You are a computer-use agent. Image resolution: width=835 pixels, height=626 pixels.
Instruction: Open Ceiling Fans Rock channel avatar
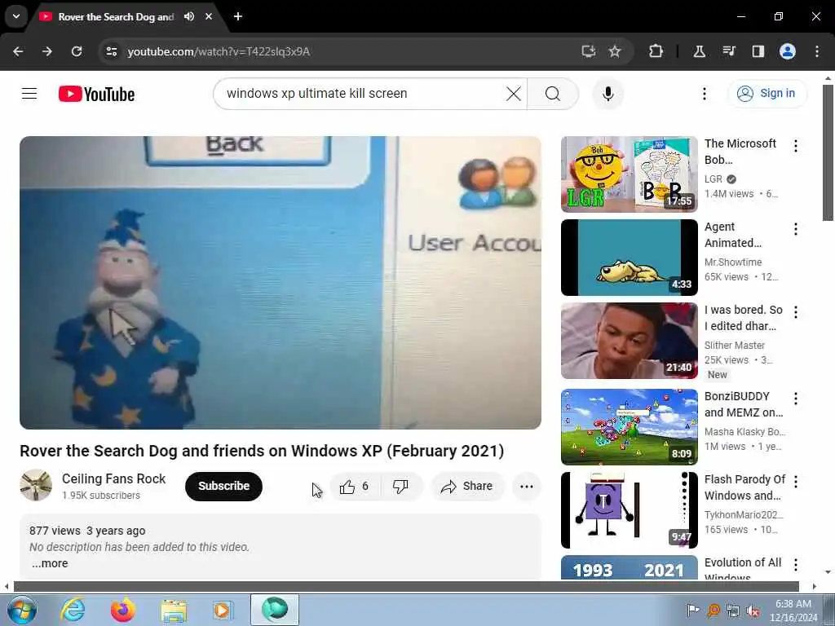[x=36, y=485]
